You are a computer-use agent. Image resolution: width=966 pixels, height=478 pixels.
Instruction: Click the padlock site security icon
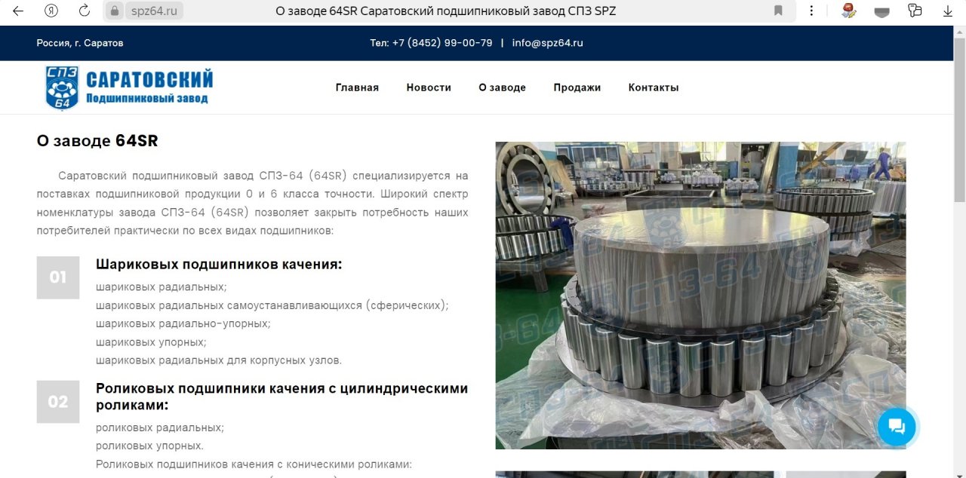click(x=115, y=11)
